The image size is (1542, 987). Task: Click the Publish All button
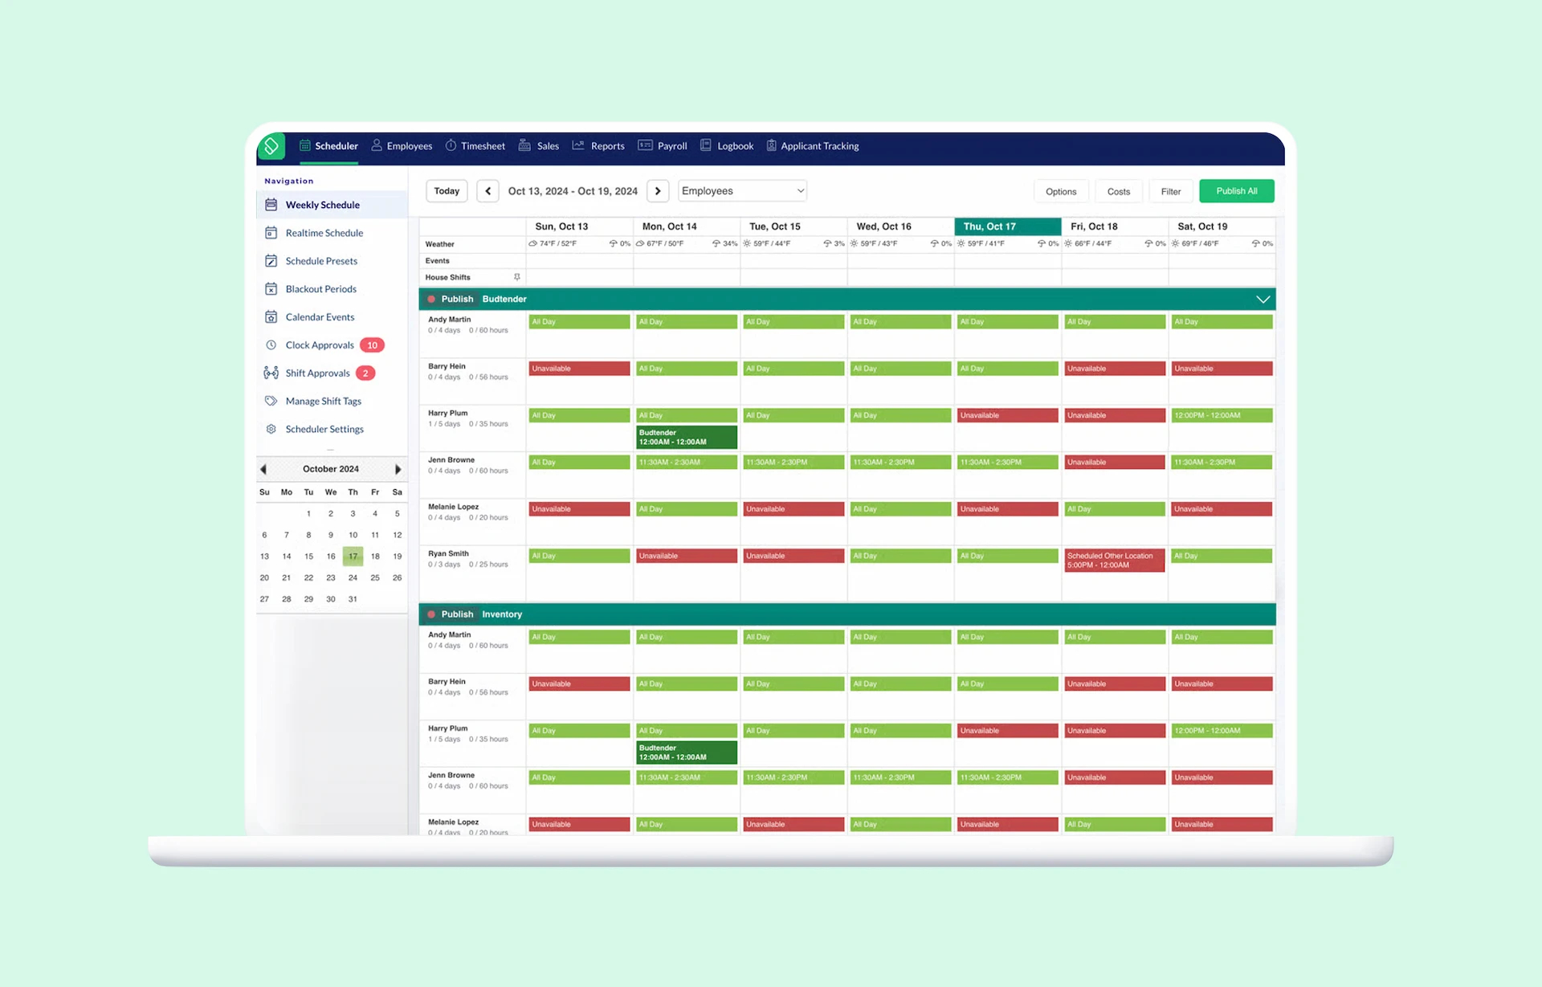pyautogui.click(x=1236, y=190)
